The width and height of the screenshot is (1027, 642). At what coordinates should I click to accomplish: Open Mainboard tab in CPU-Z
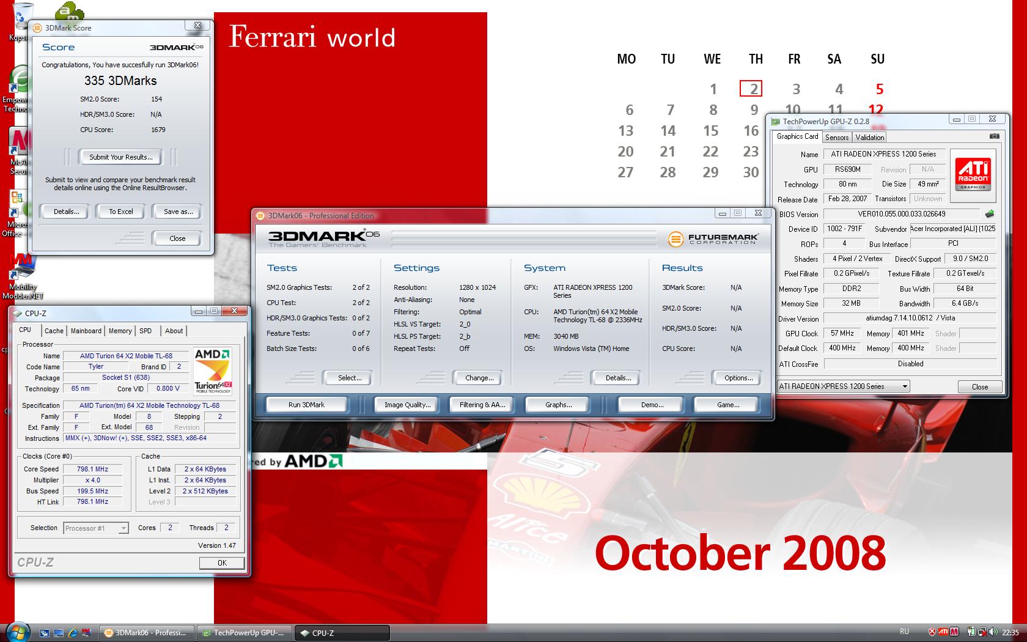86,331
